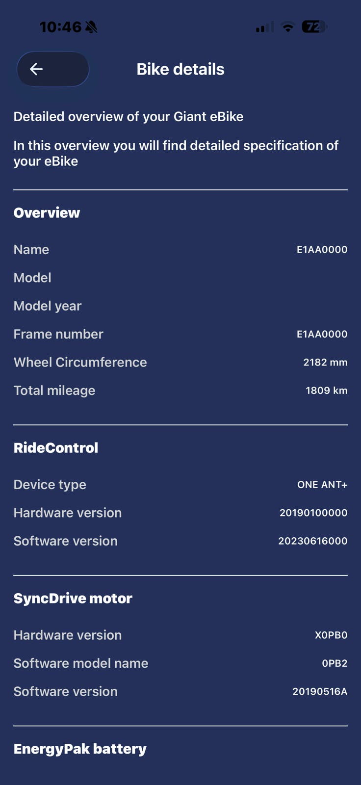Tap the Wi-Fi status icon
The width and height of the screenshot is (361, 785).
288,27
